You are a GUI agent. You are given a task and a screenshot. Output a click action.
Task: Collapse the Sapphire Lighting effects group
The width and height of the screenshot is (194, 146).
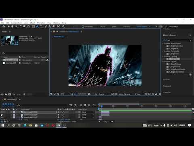[x=163, y=56]
